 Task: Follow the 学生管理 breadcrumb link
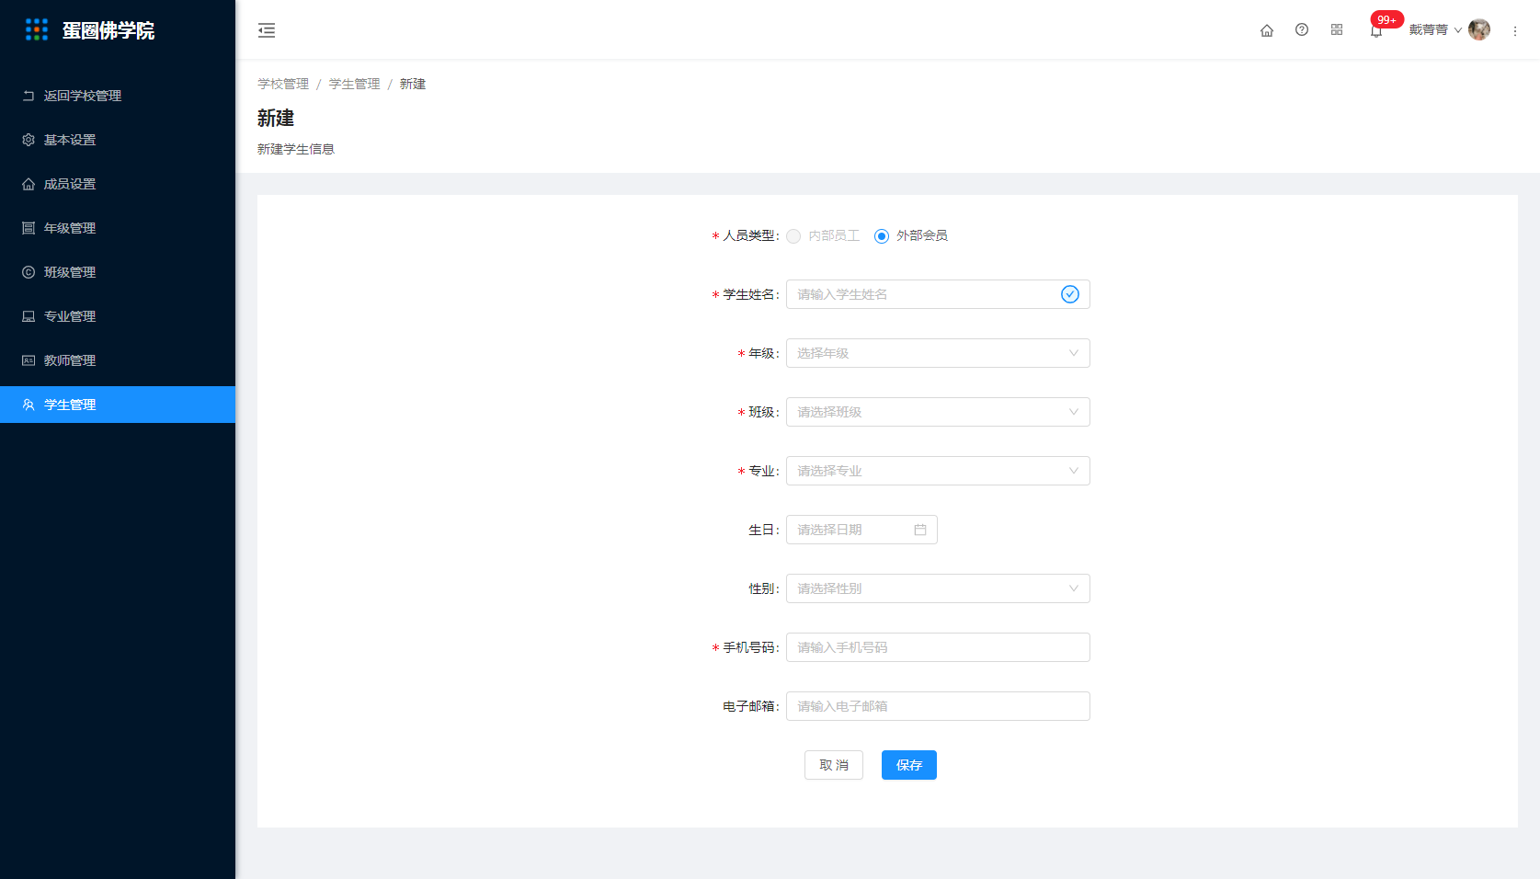354,84
